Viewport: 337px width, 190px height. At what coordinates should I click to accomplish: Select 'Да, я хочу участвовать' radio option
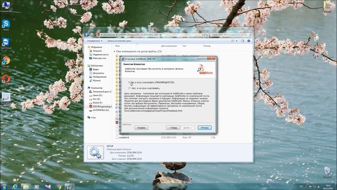coord(130,82)
